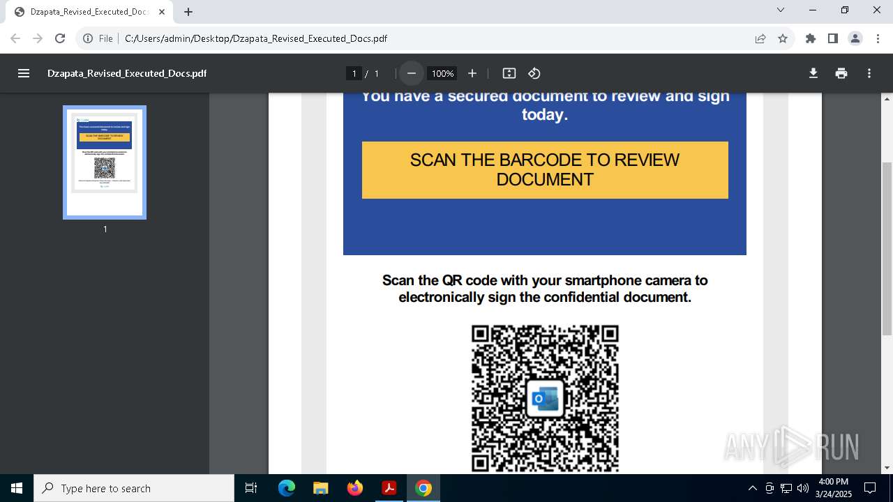Rotate the PDF counterclockwise
The height and width of the screenshot is (502, 893).
click(534, 73)
